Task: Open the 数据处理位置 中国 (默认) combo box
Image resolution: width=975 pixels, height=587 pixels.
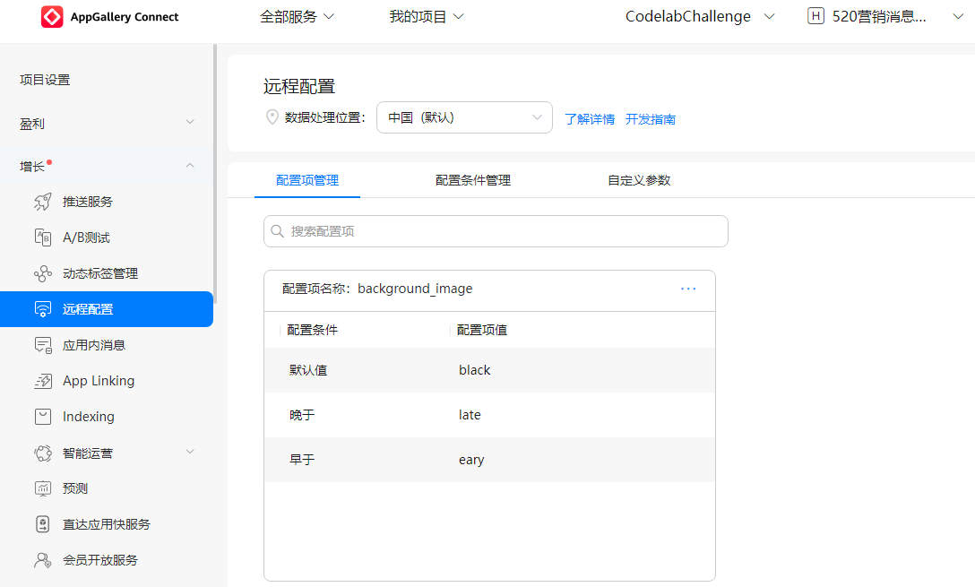Action: point(464,117)
